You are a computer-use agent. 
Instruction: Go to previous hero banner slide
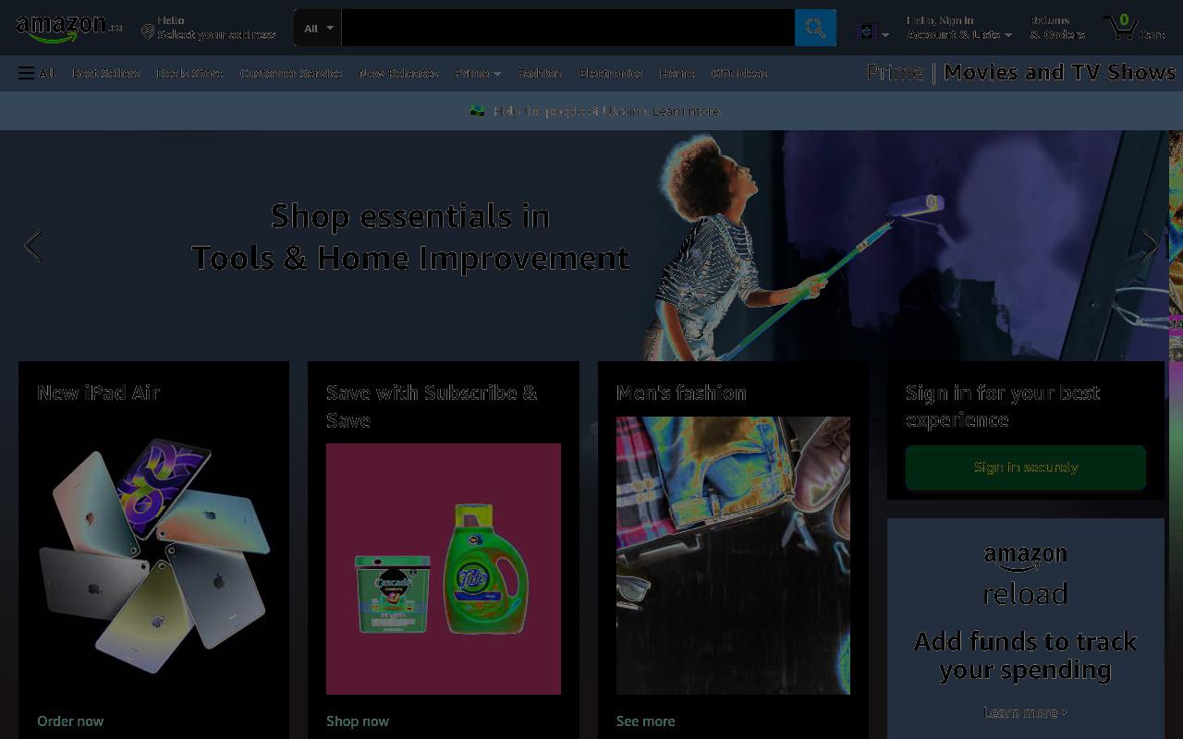34,246
